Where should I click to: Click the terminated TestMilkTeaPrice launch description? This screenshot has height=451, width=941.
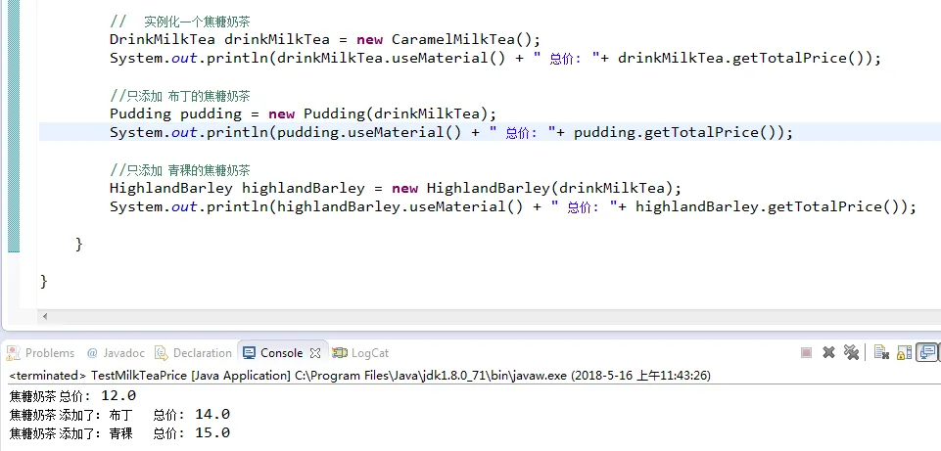click(x=360, y=376)
